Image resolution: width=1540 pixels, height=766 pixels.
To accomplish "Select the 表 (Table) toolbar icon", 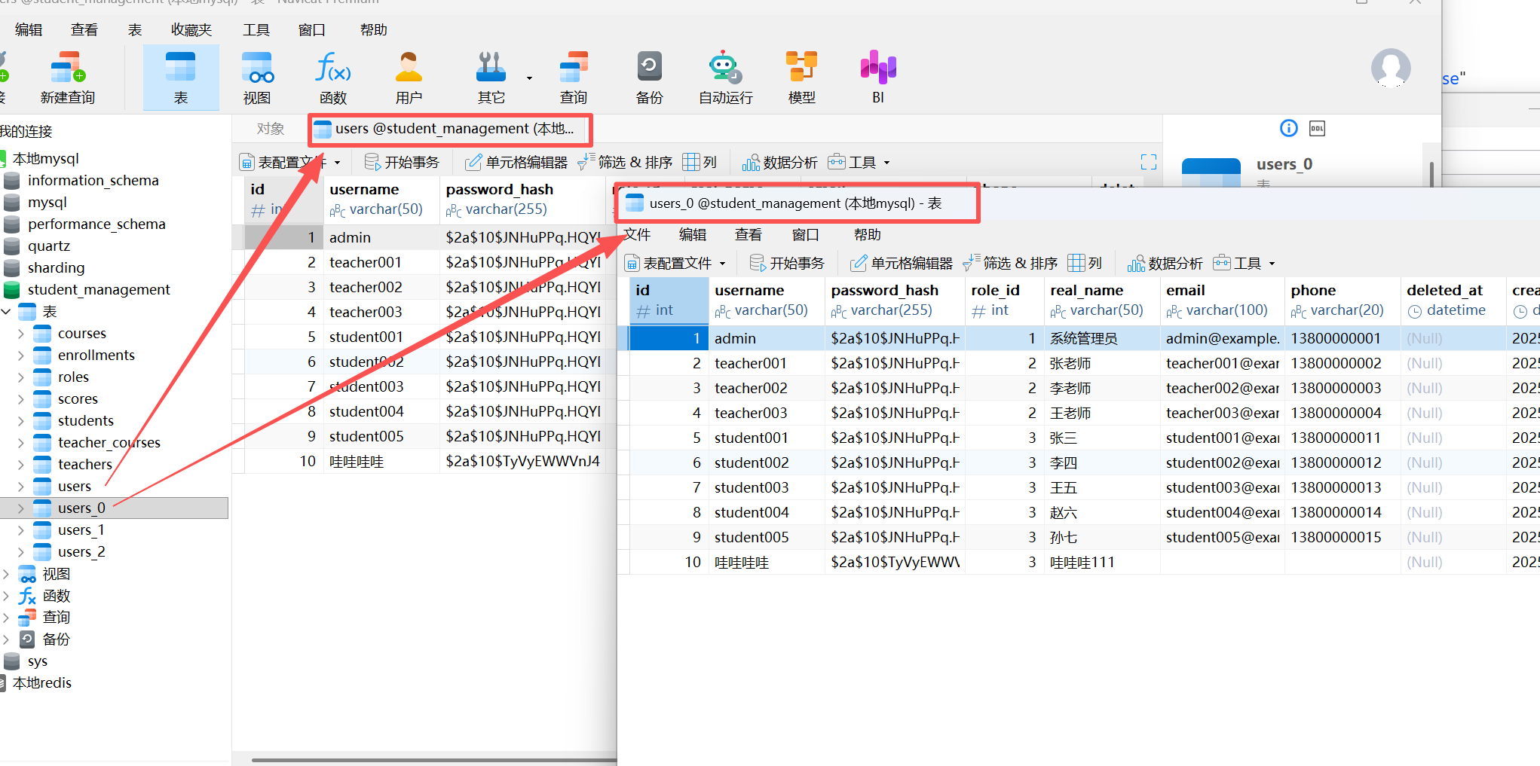I will click(181, 78).
